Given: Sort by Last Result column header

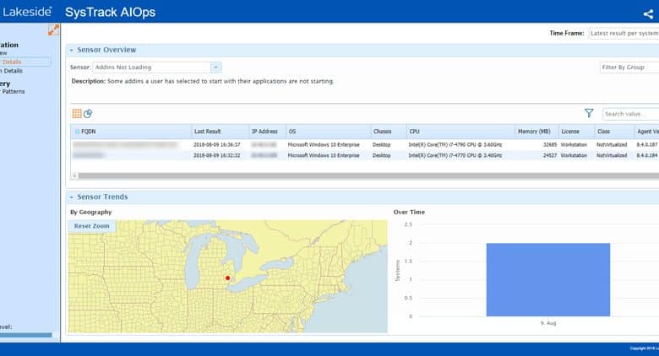Looking at the screenshot, I should (221, 132).
